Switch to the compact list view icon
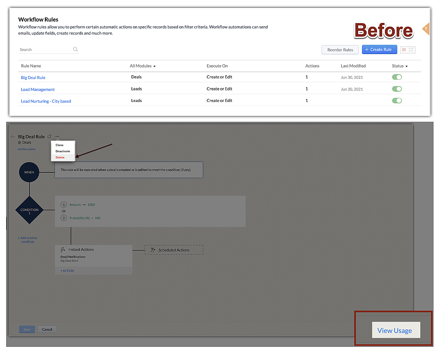Screen dimensions: 439x353 coord(404,50)
